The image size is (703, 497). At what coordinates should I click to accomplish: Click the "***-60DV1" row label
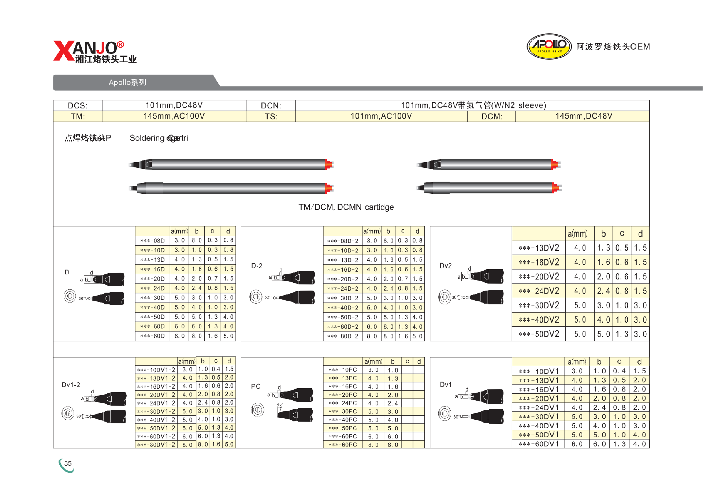(x=539, y=444)
